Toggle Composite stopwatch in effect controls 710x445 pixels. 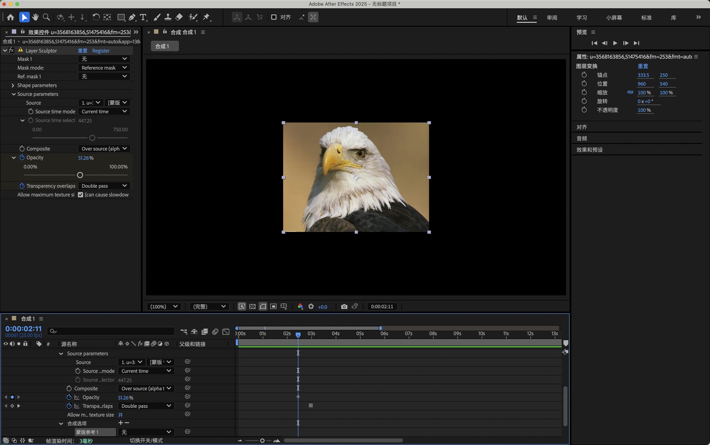pyautogui.click(x=22, y=149)
